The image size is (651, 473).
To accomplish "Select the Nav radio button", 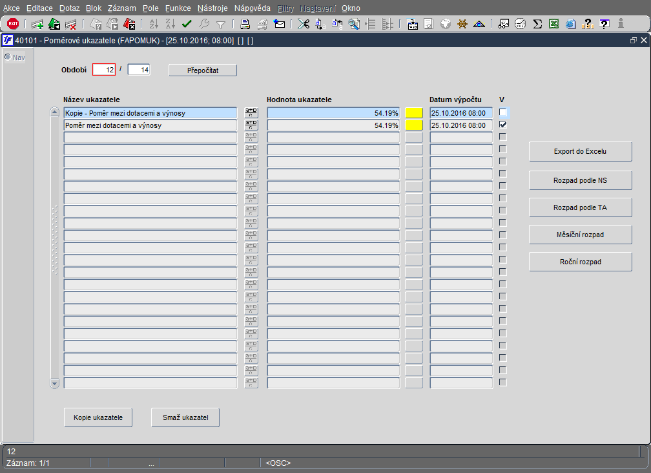I will pyautogui.click(x=8, y=57).
